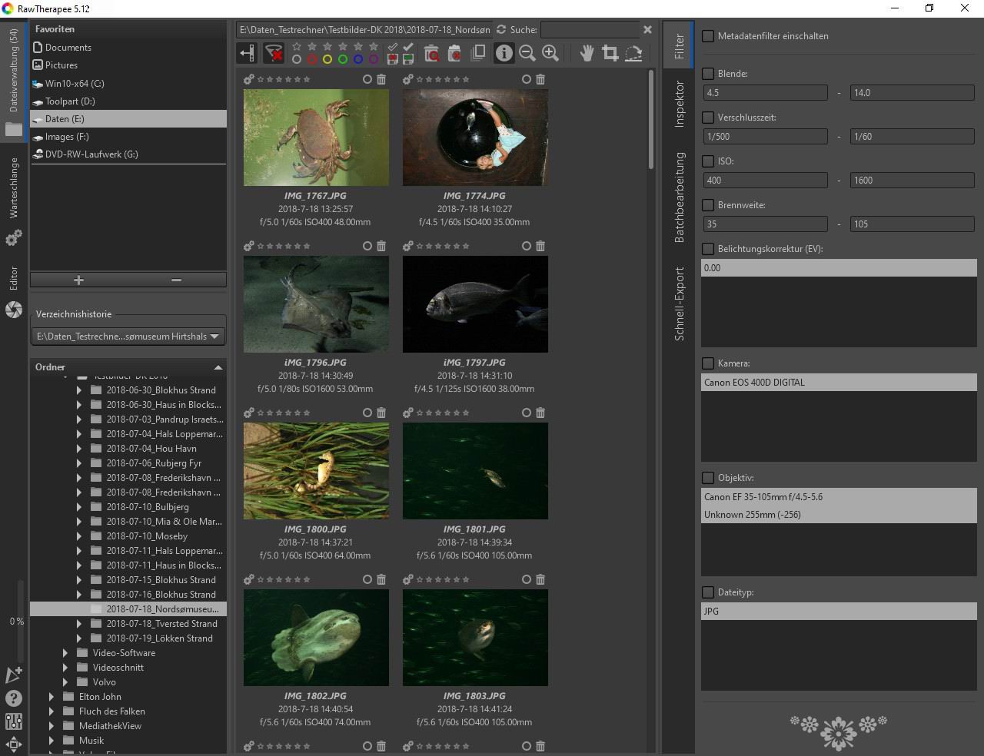Switch to the Inspektor tab

(679, 104)
